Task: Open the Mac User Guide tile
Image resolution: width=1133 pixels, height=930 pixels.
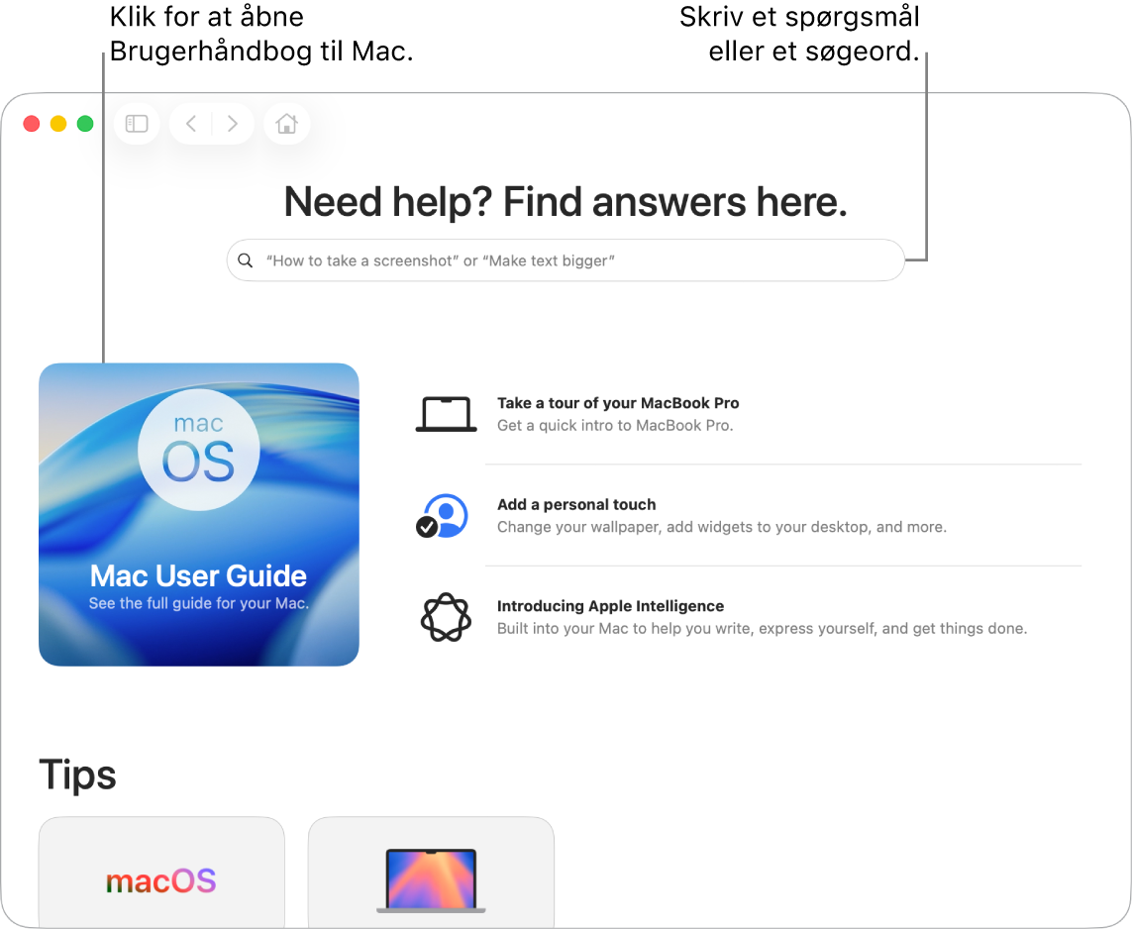Action: coord(199,514)
